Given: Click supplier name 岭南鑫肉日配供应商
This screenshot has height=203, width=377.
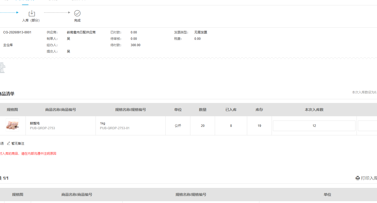Looking at the screenshot, I should coord(81,32).
